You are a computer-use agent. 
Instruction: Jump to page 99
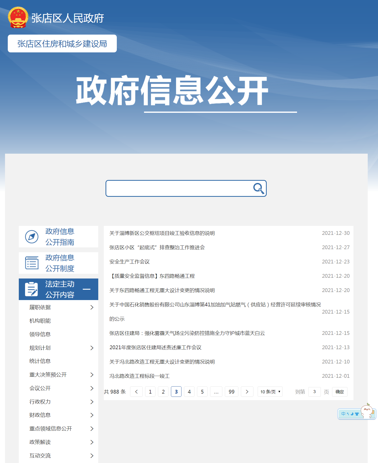point(231,392)
